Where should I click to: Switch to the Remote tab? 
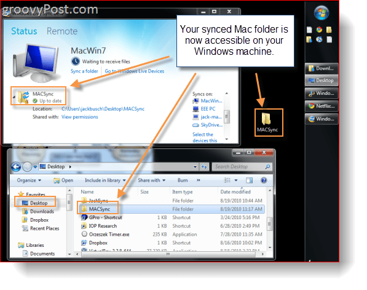pyautogui.click(x=62, y=31)
